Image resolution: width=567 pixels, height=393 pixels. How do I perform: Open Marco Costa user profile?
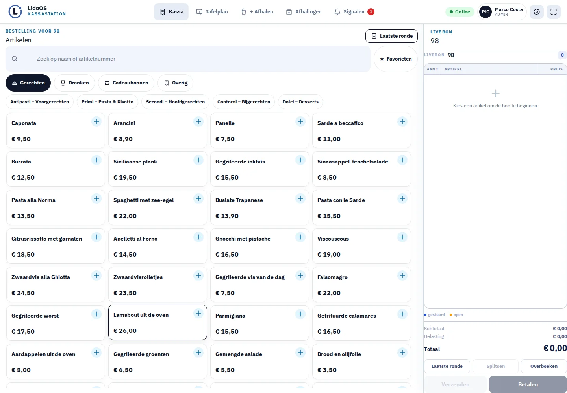click(x=502, y=12)
